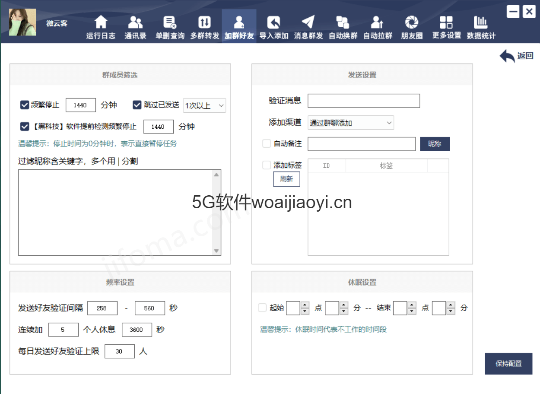Click the profile avatar picture

(22, 22)
